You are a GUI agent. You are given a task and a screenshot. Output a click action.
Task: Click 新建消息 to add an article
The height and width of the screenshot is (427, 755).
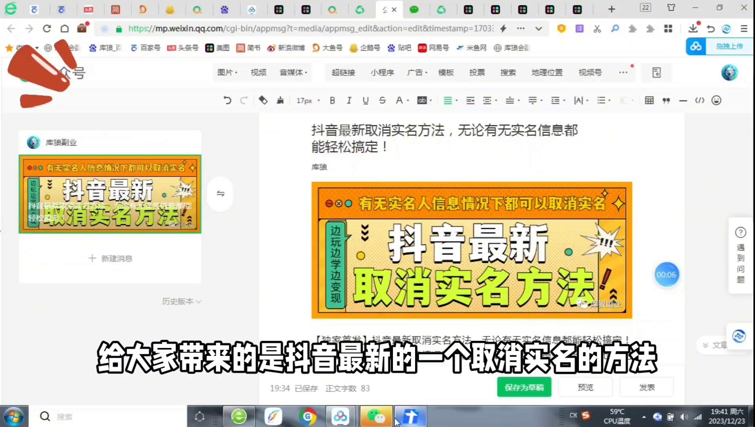pyautogui.click(x=110, y=258)
